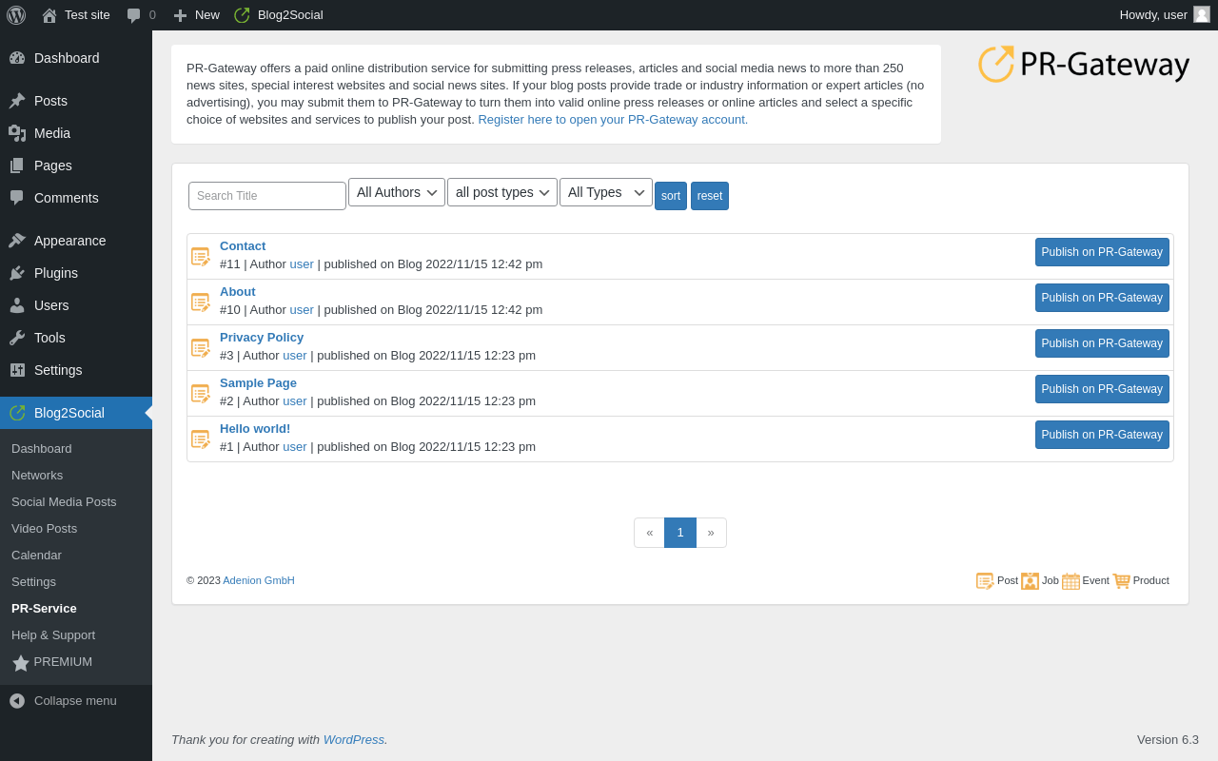Click the post type icon beside Contact
The image size is (1218, 761).
click(201, 257)
